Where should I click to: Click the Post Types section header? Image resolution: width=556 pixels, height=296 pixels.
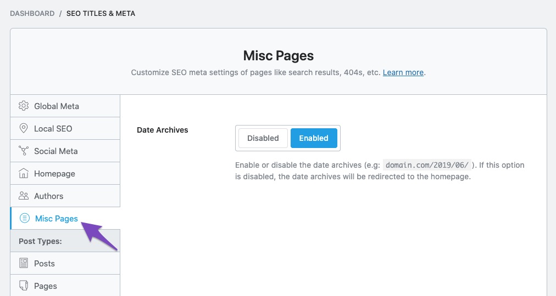pos(40,241)
